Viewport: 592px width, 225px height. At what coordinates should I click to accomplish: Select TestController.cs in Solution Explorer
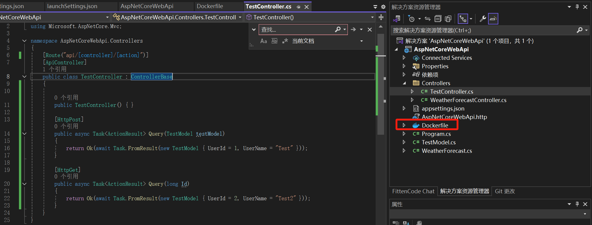pyautogui.click(x=451, y=92)
